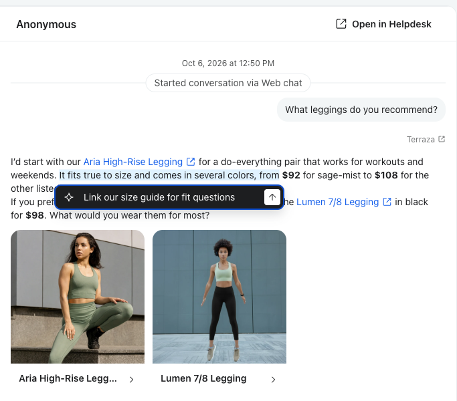Click the Open in Helpdesk external icon

pyautogui.click(x=341, y=24)
